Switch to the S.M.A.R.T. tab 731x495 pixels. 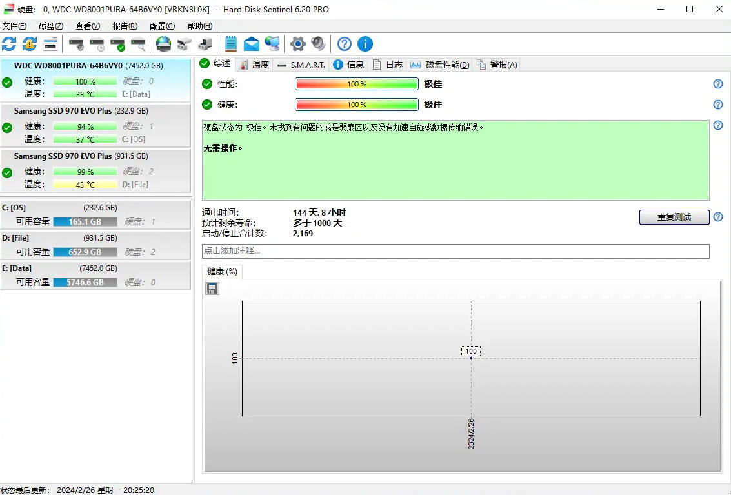(301, 65)
